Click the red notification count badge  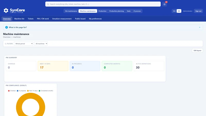(x=166, y=2)
